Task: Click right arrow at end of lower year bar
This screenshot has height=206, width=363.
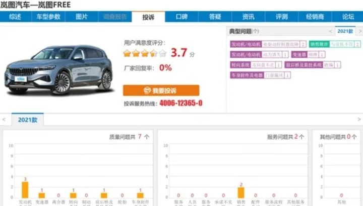Action: (x=359, y=119)
